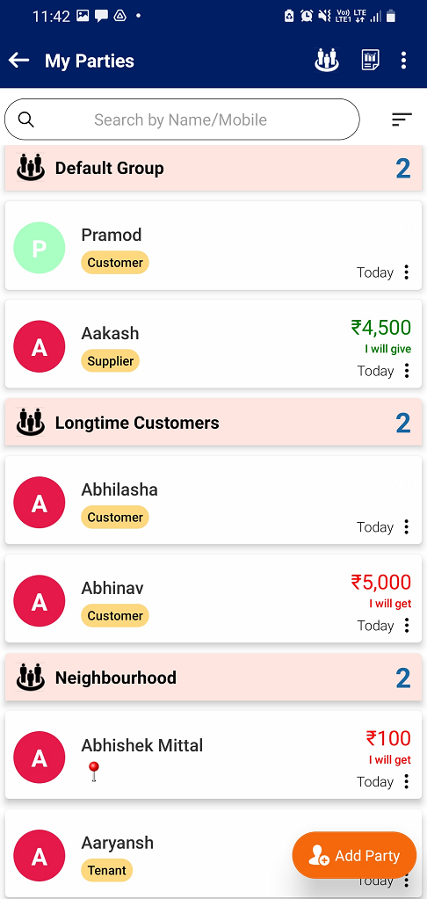Open Abhilasha's three-dot options menu
Image resolution: width=427 pixels, height=899 pixels.
pyautogui.click(x=407, y=526)
